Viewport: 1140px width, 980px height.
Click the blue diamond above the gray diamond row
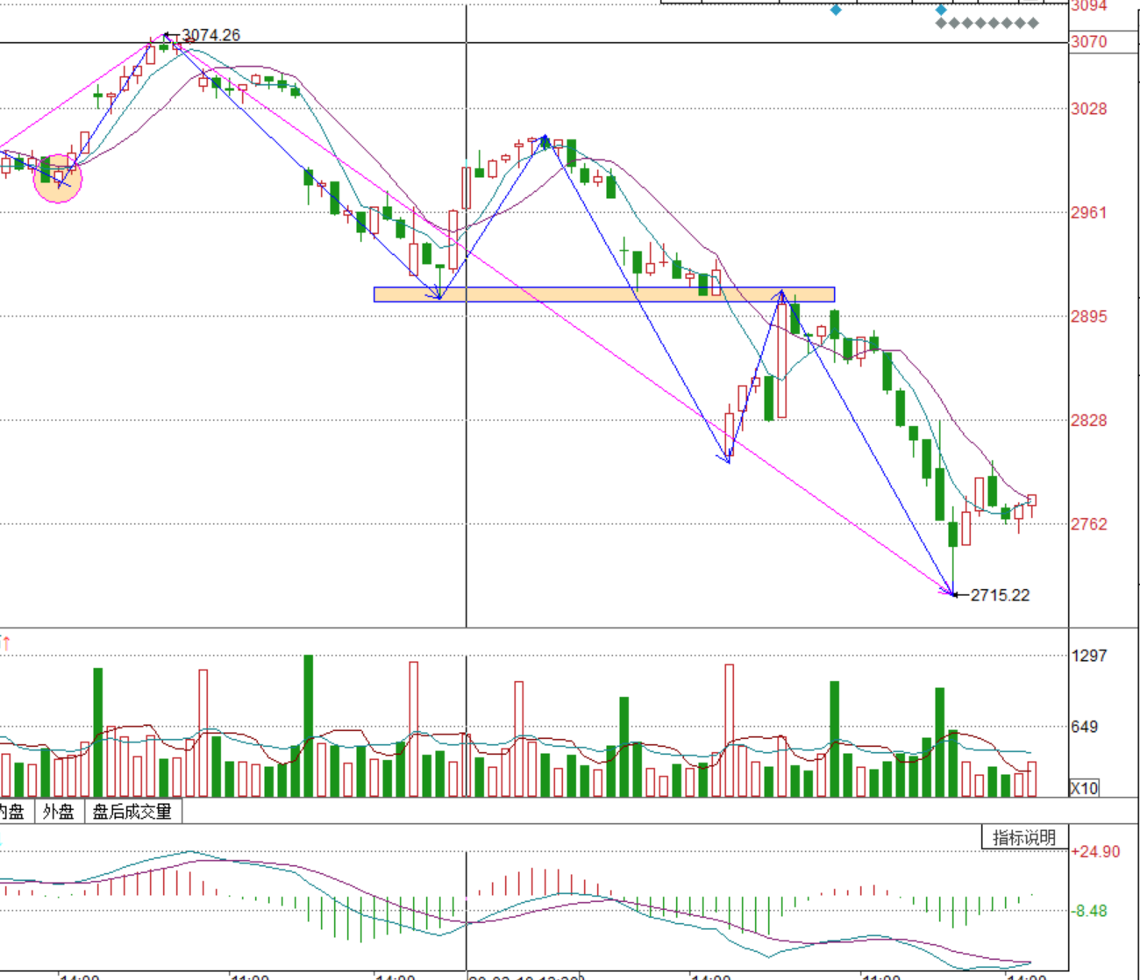[x=941, y=10]
